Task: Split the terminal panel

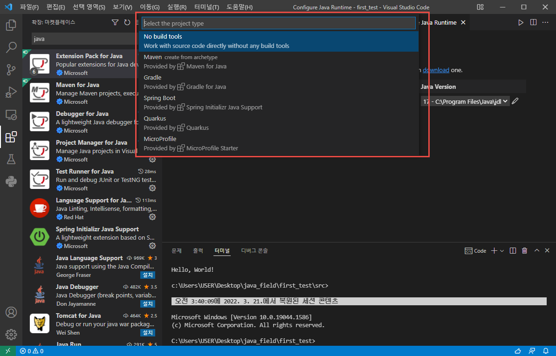Action: [x=513, y=251]
